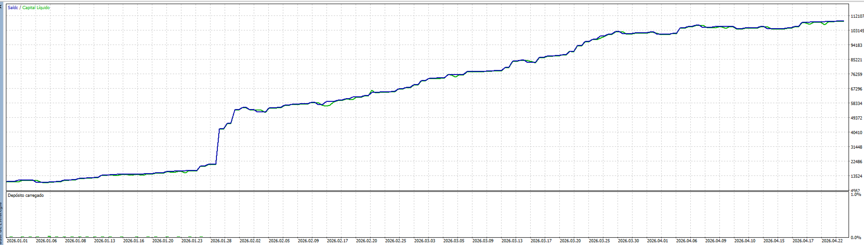Click the 103145 value on balance axis

click(x=857, y=31)
